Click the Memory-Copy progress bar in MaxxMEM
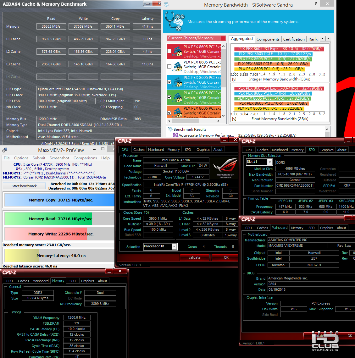 pos(59,200)
